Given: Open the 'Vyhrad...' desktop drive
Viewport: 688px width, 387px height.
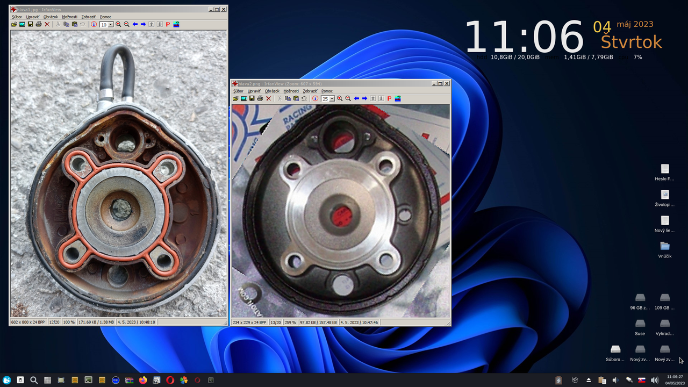Looking at the screenshot, I should click(x=665, y=327).
